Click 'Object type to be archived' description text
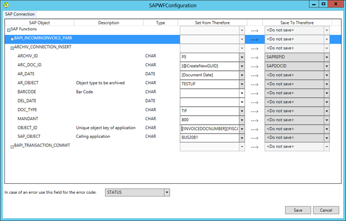The width and height of the screenshot is (346, 221). click(x=100, y=83)
